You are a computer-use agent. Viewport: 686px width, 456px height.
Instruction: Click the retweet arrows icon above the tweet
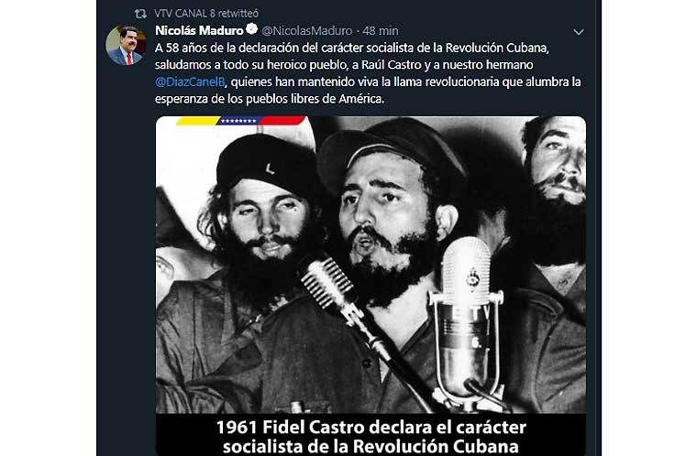pyautogui.click(x=140, y=14)
